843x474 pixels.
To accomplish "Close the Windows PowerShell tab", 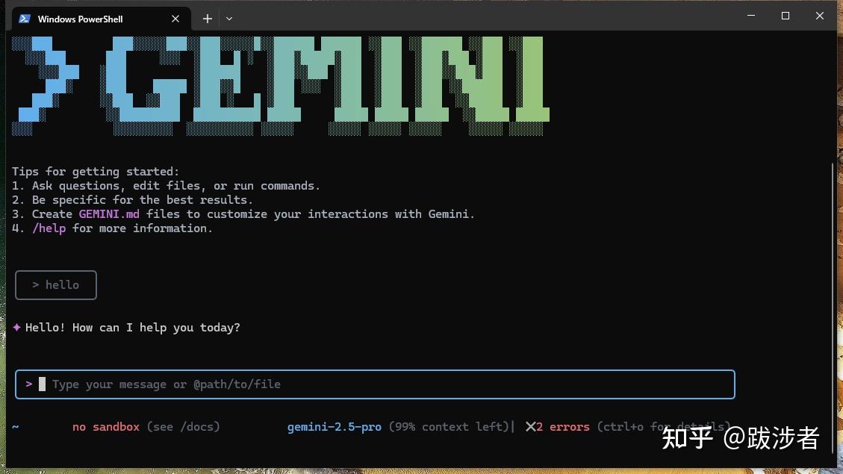I will click(175, 19).
